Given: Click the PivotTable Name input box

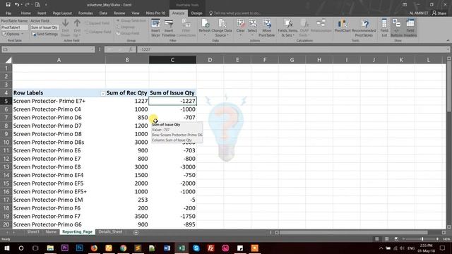Looking at the screenshot, I should 14,28.
